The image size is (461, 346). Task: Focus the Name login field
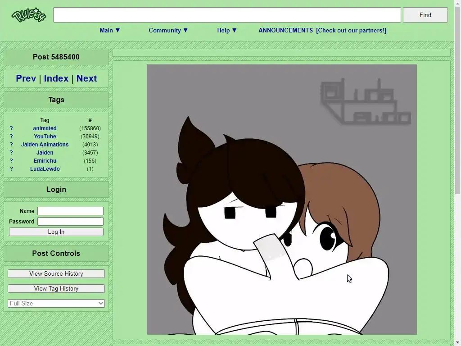pyautogui.click(x=70, y=211)
